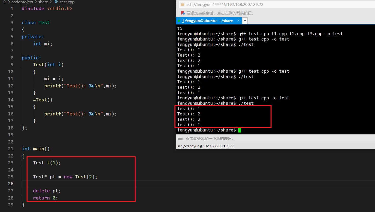This screenshot has width=375, height=212.
Task: Click line number 26 in editor gutter
Action: point(11,184)
